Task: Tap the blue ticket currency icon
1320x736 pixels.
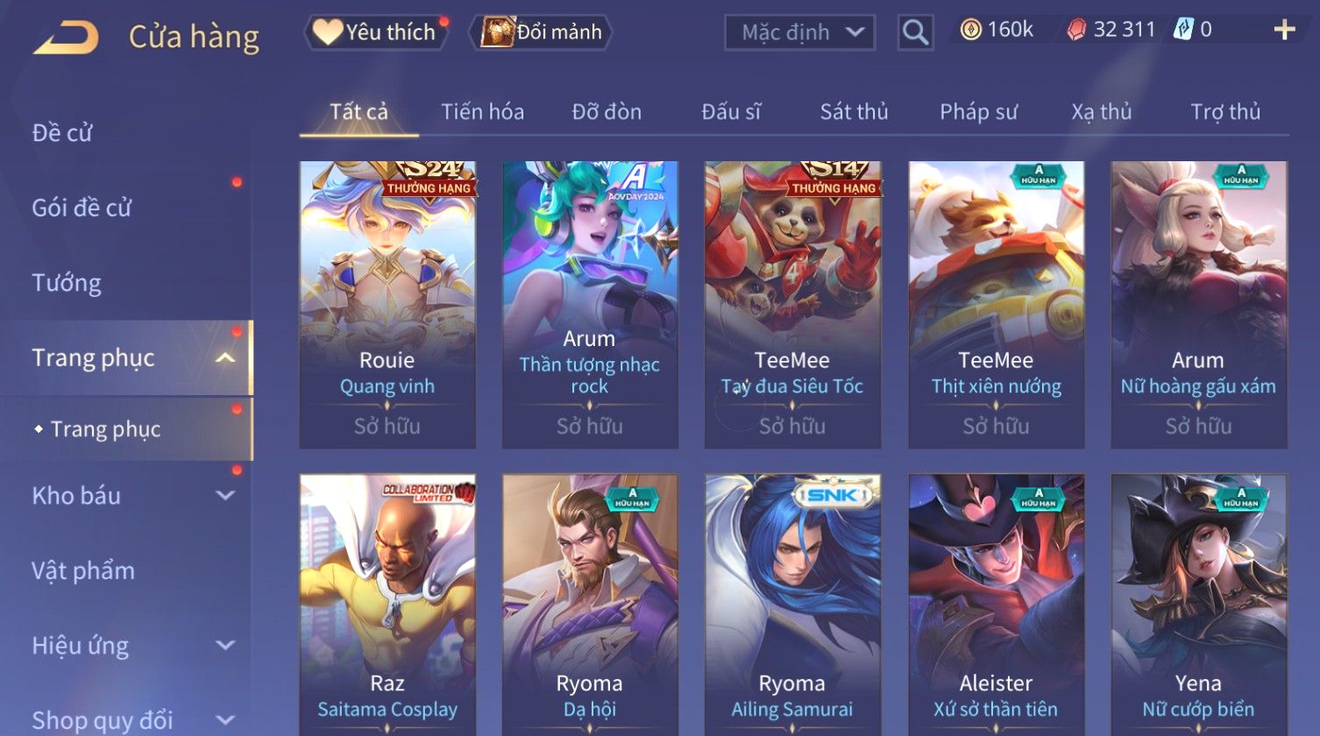Action: 1183,31
